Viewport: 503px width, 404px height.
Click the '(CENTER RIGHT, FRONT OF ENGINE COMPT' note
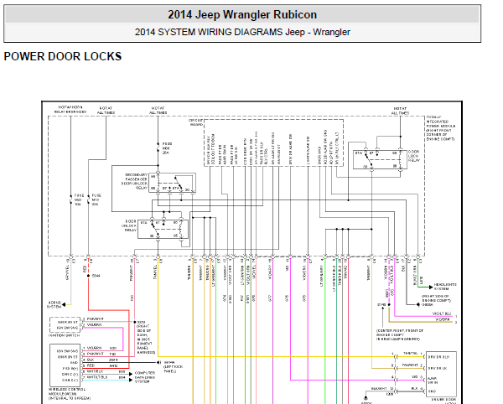click(400, 333)
